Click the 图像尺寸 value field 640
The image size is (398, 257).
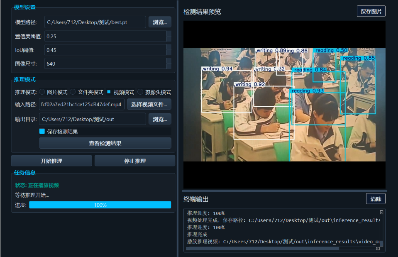tap(105, 64)
